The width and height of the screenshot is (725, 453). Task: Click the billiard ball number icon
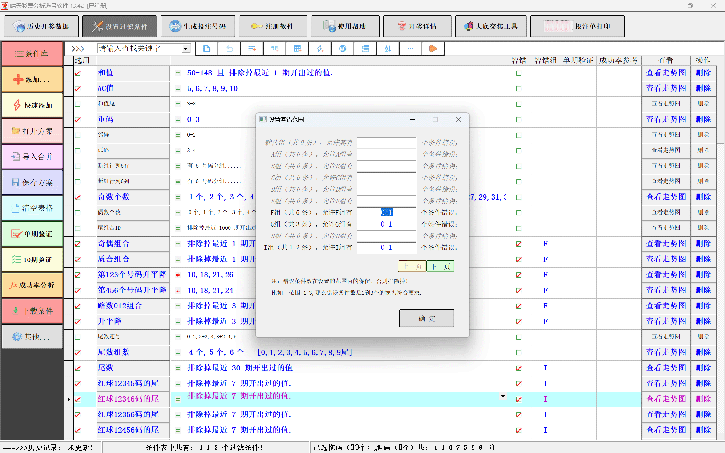tap(342, 49)
